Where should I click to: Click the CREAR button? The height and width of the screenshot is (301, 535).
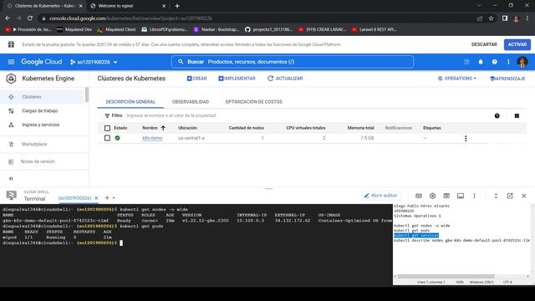[197, 79]
